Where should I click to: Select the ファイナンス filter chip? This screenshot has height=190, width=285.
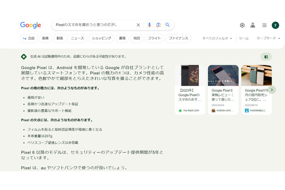[x=178, y=38]
